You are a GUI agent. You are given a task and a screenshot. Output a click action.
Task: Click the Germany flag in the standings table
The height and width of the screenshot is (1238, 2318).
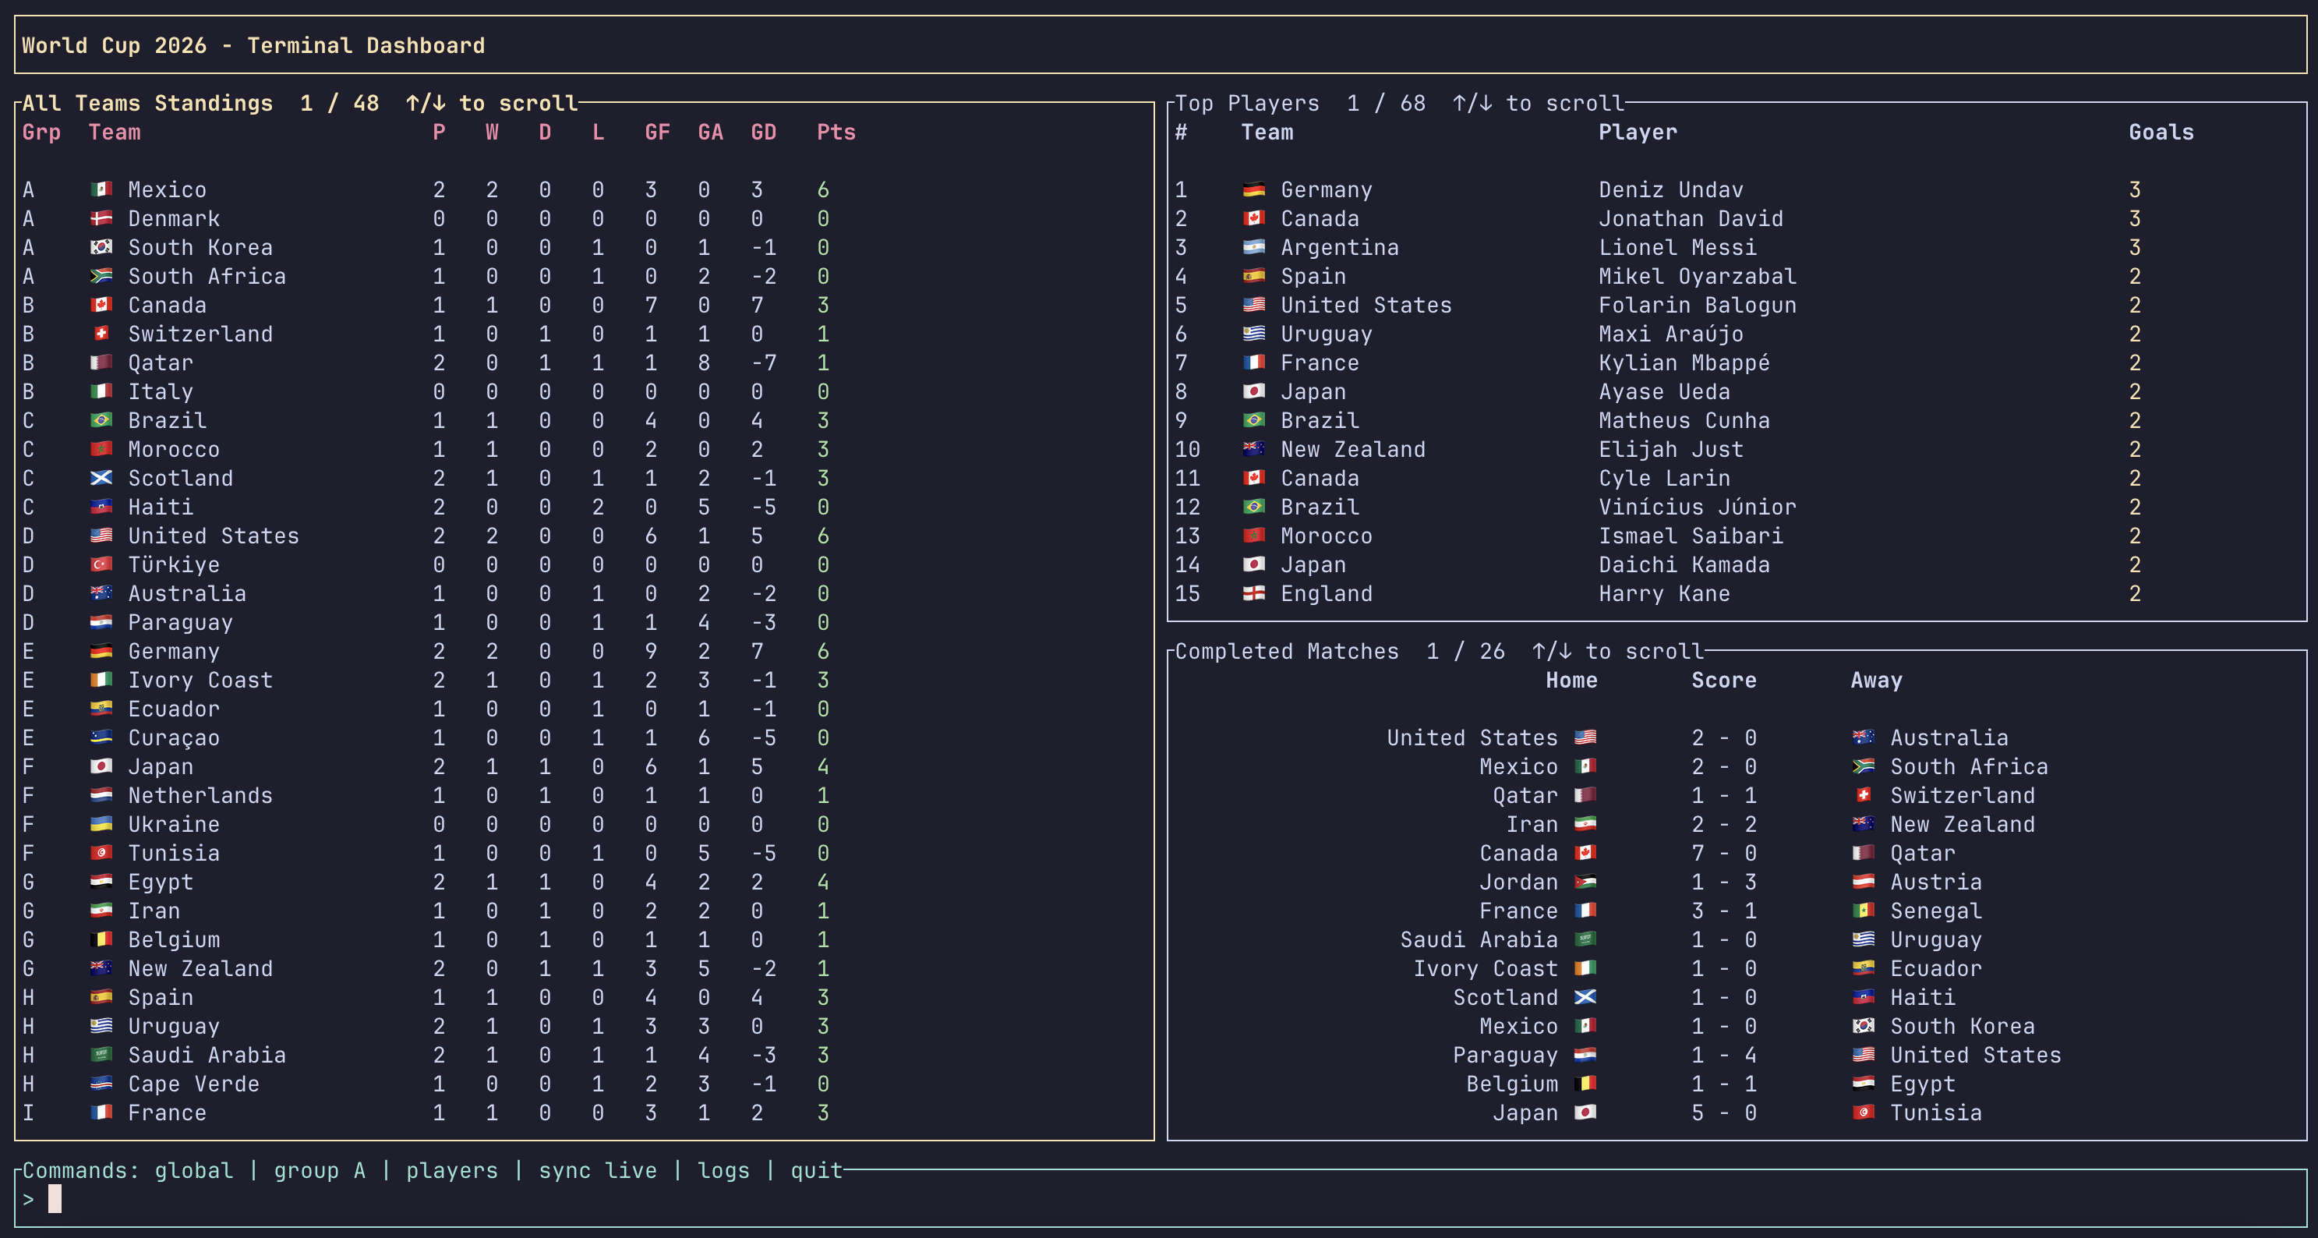101,650
